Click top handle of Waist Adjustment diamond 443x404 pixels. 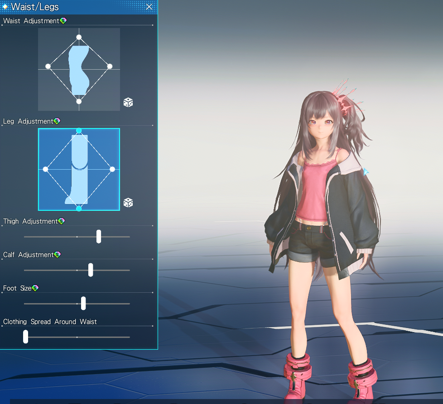tap(79, 37)
